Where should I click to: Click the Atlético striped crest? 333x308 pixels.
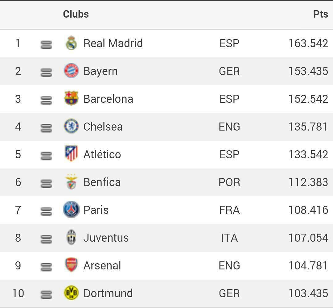[x=71, y=153]
